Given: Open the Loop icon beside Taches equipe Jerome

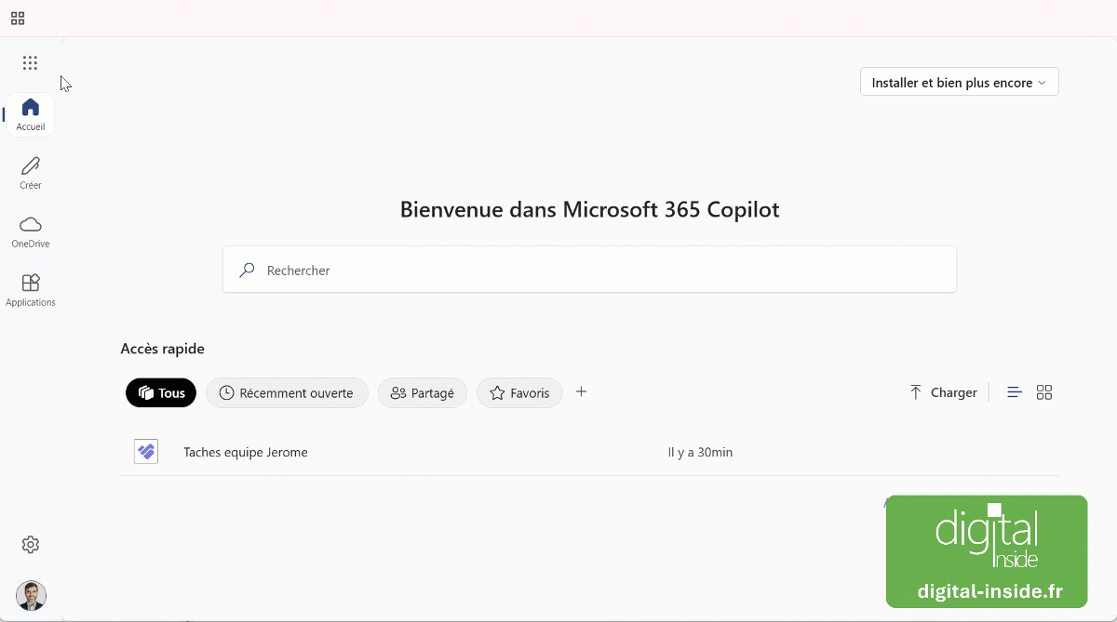Looking at the screenshot, I should pyautogui.click(x=146, y=451).
